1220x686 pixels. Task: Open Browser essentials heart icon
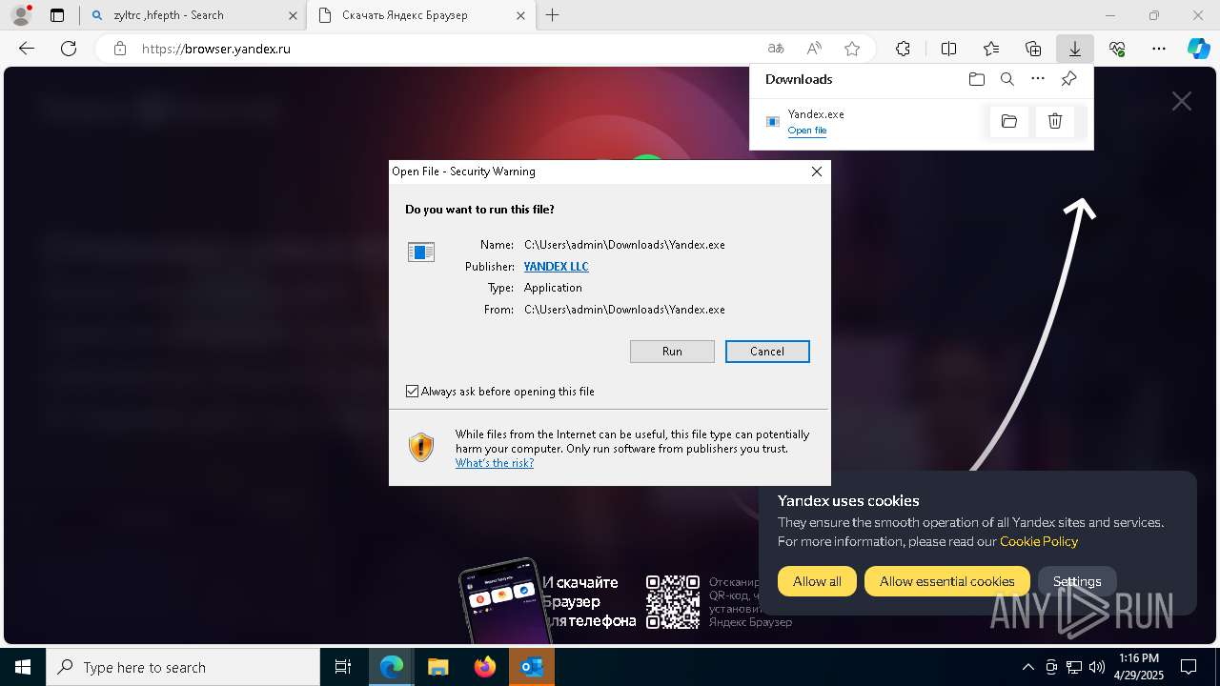1117,49
